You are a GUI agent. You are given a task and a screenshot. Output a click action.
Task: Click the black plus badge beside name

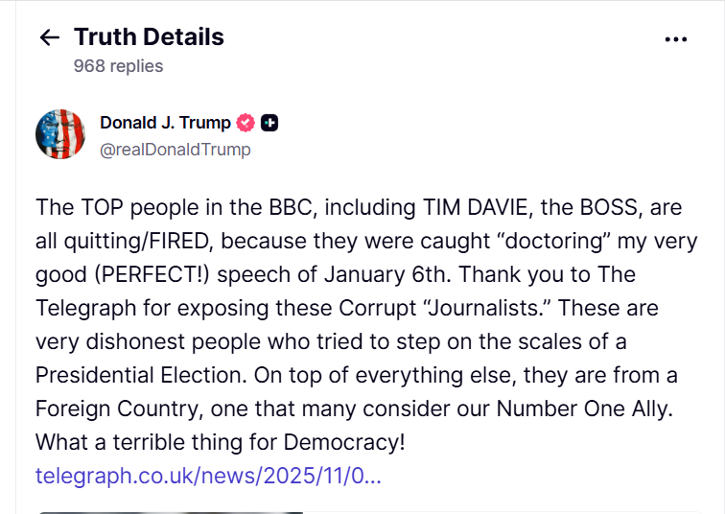[x=270, y=122]
